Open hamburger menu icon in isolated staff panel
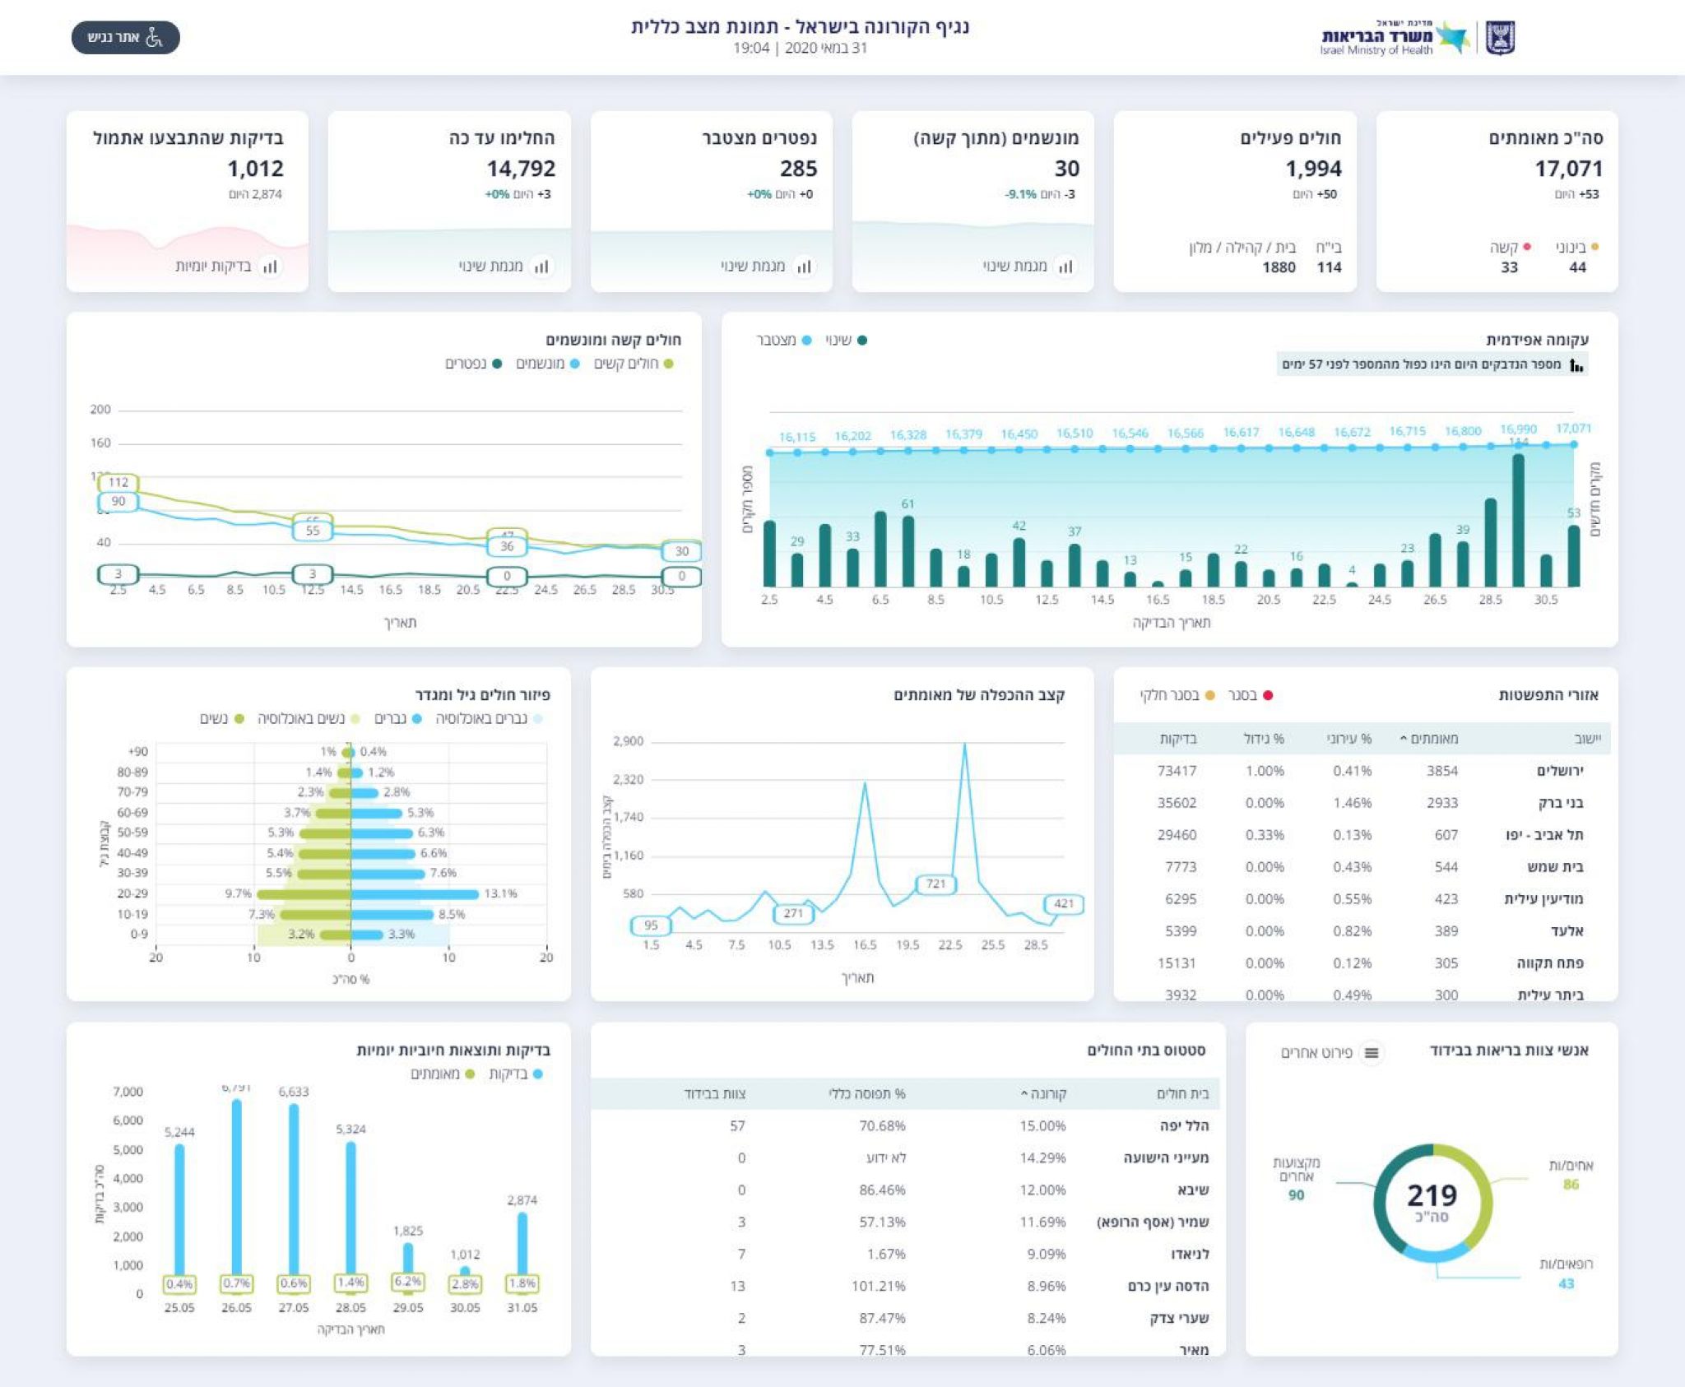Image resolution: width=1685 pixels, height=1387 pixels. coord(1372,1053)
